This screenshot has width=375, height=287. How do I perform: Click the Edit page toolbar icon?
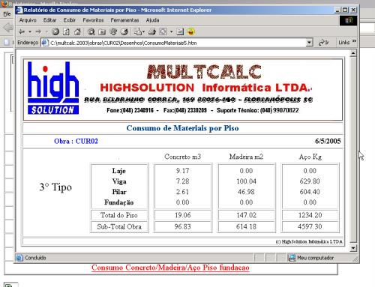163,31
